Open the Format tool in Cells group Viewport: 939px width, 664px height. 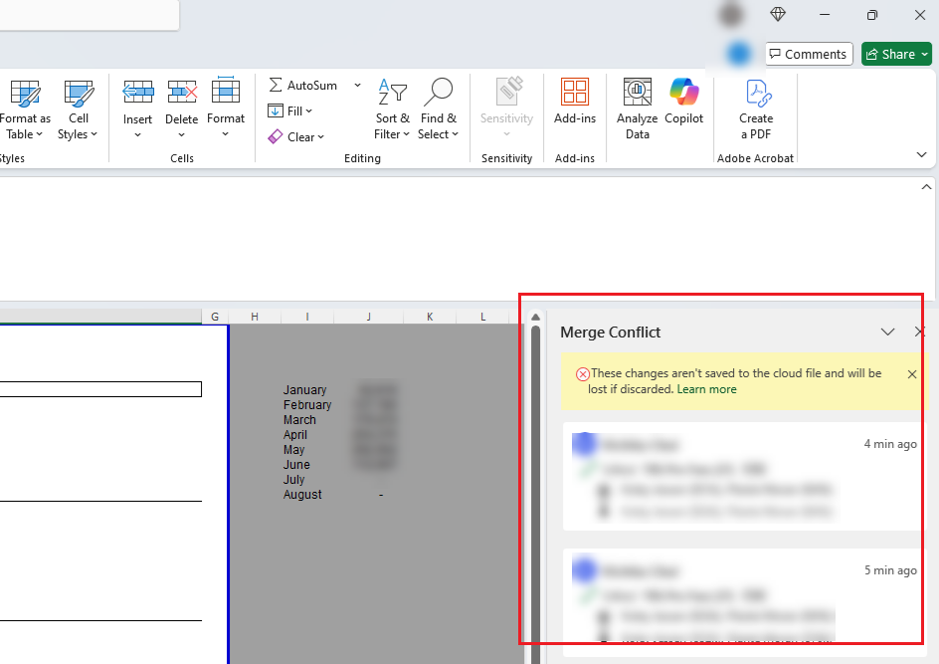coord(226,108)
